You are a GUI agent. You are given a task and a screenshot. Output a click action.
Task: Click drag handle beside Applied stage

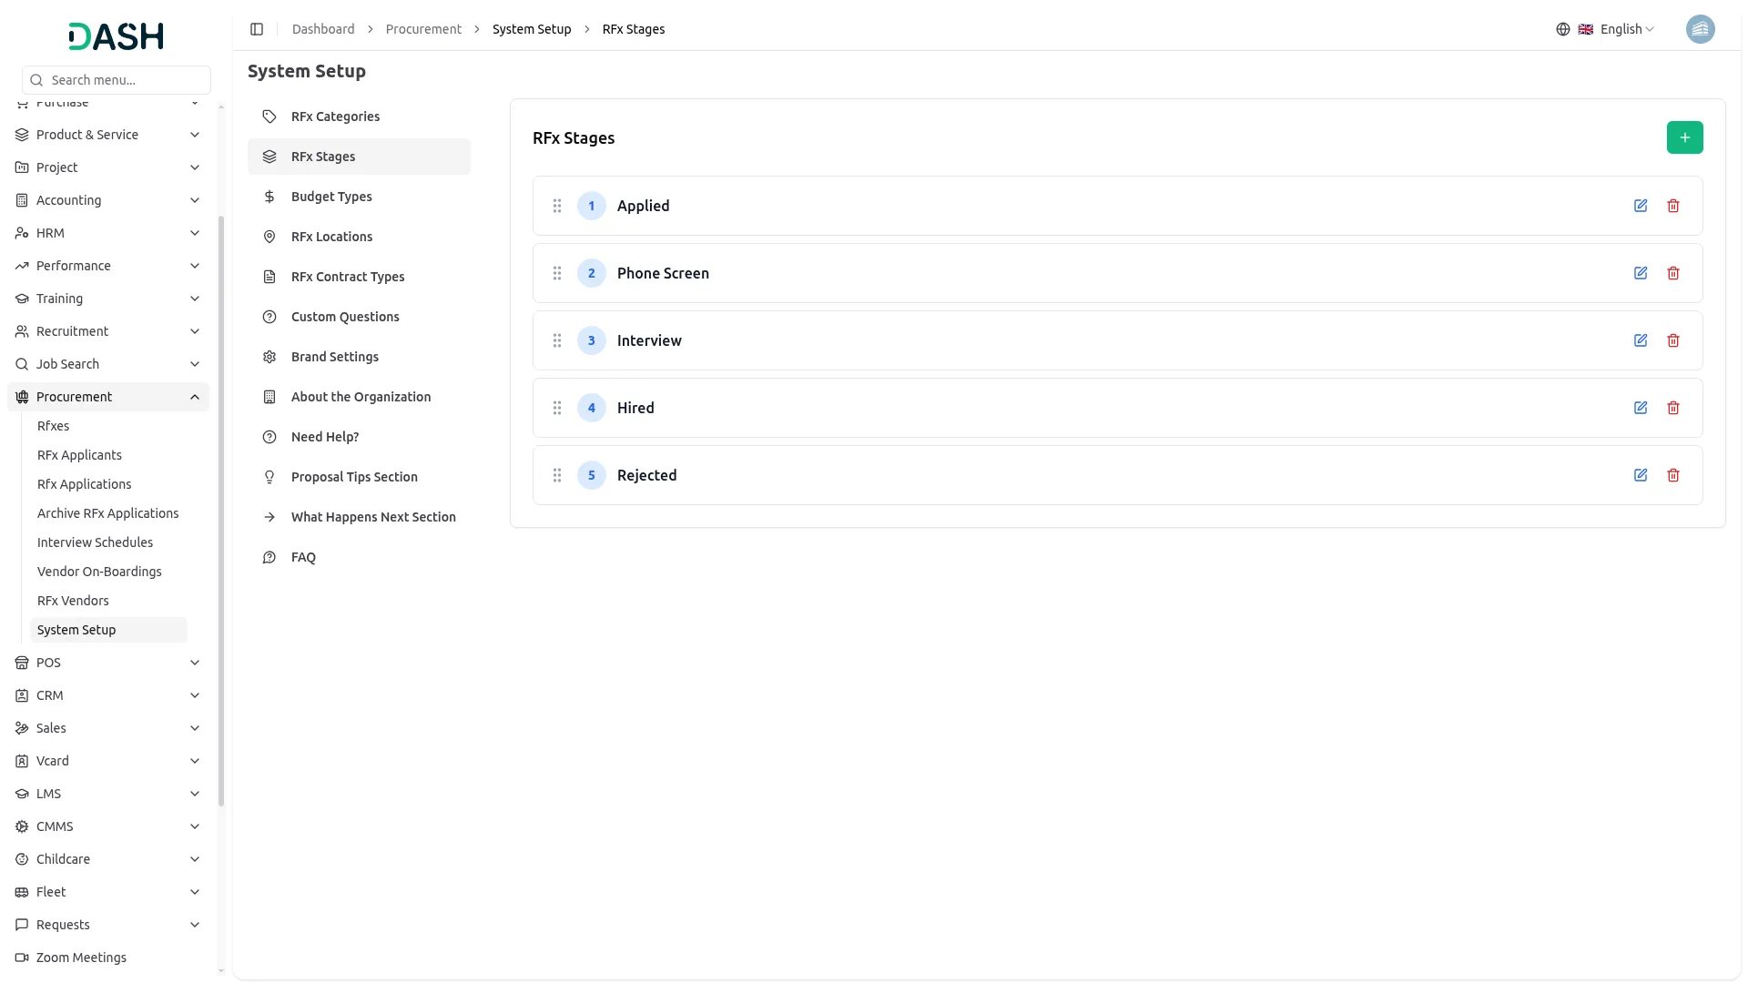(x=557, y=206)
